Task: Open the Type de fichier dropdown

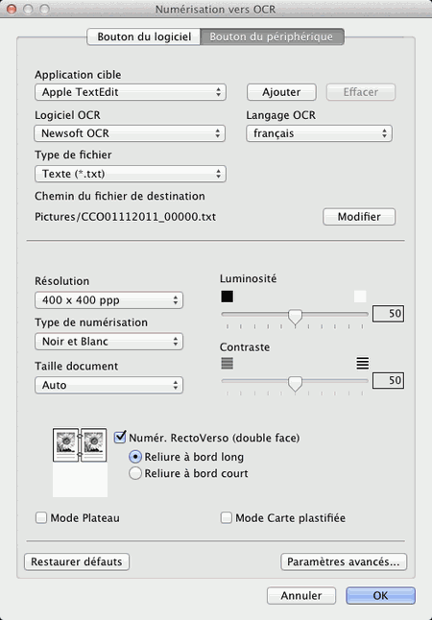Action: [131, 174]
